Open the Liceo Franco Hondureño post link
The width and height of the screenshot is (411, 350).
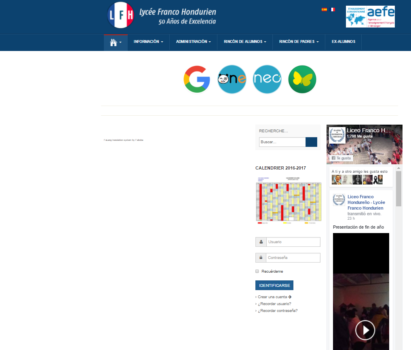(x=366, y=202)
